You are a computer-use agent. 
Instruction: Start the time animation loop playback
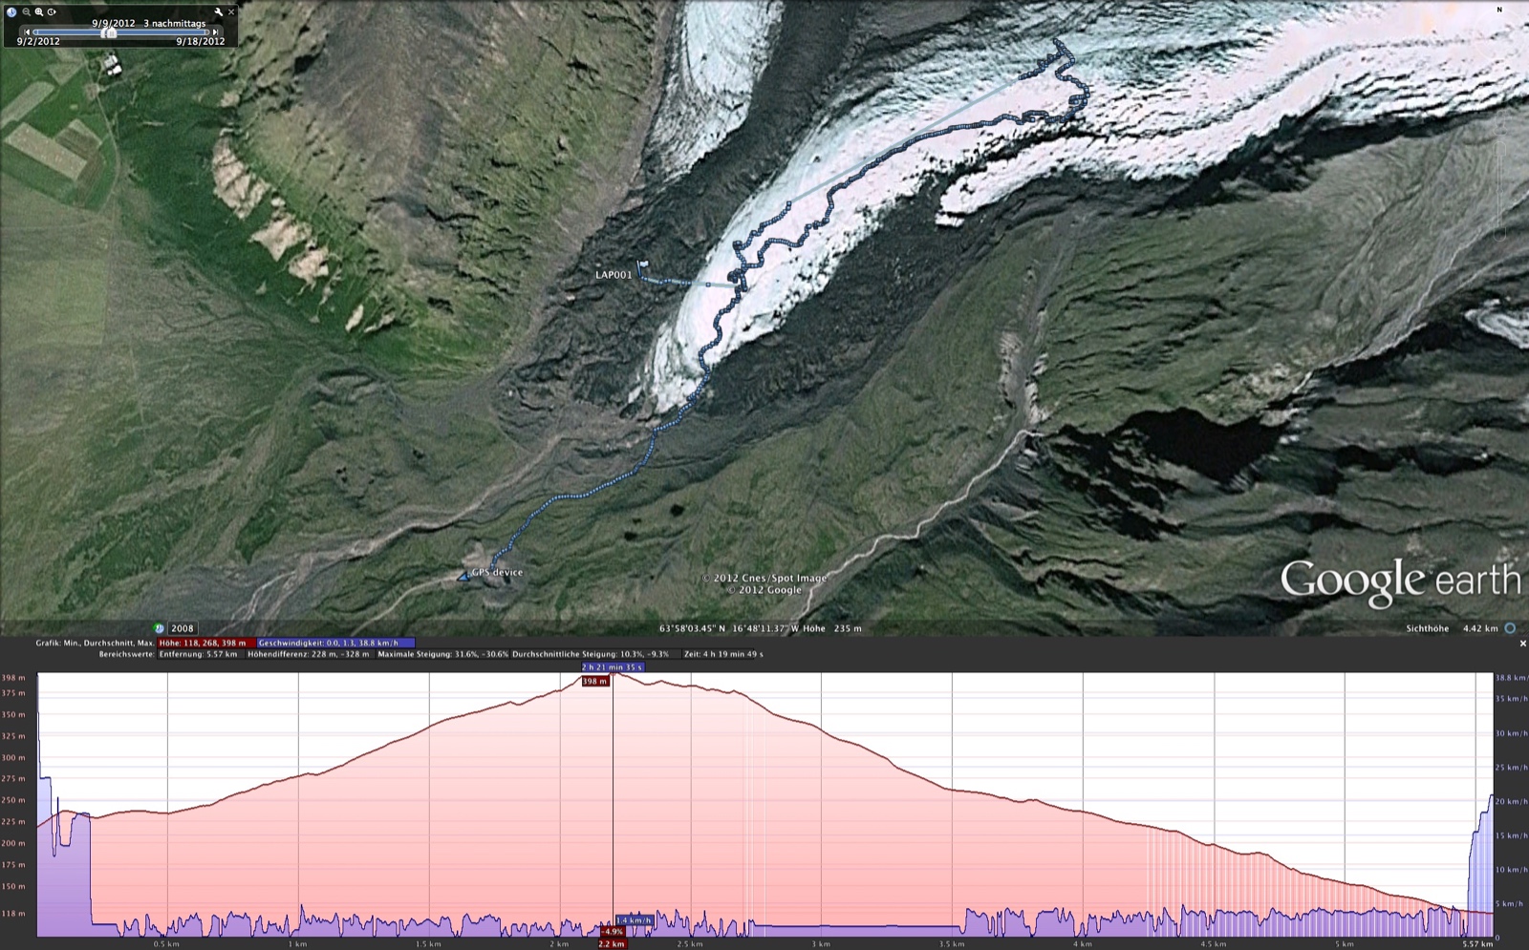[52, 12]
